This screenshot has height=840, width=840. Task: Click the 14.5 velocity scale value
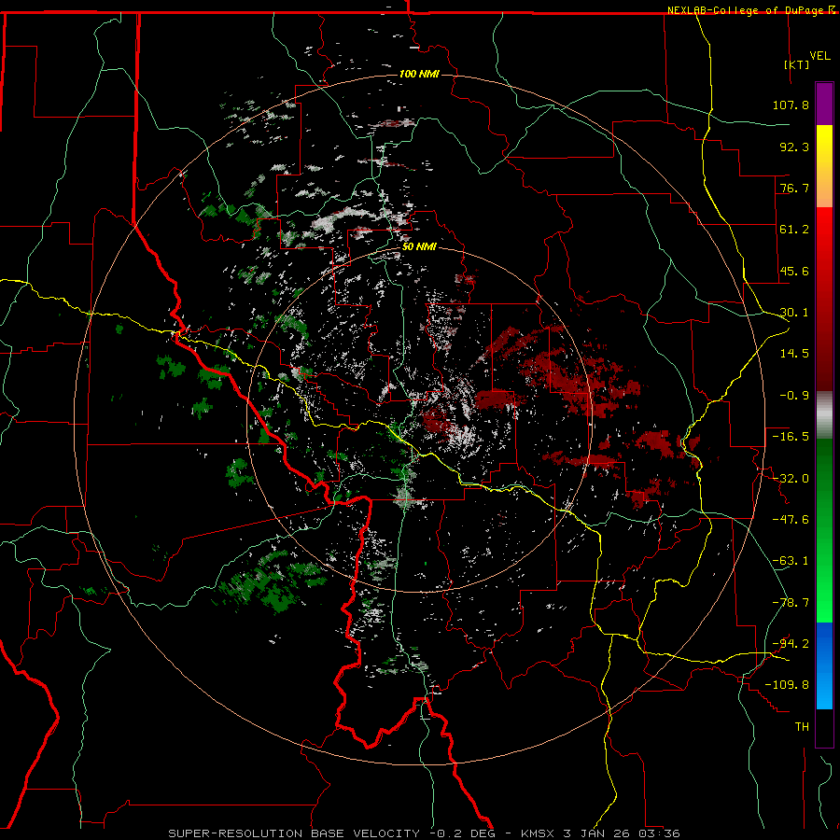(x=794, y=354)
